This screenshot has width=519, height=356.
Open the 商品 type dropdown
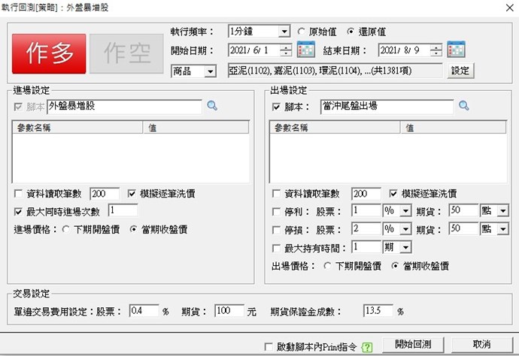[210, 71]
